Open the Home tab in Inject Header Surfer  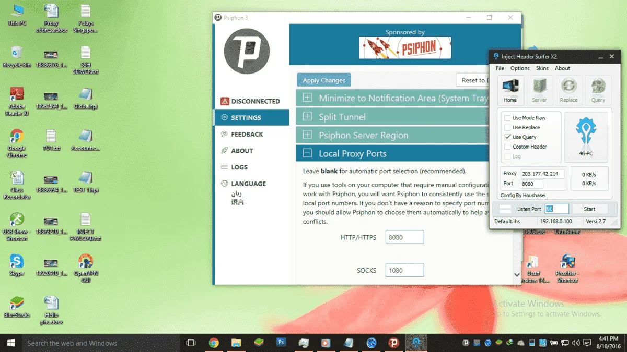(510, 91)
